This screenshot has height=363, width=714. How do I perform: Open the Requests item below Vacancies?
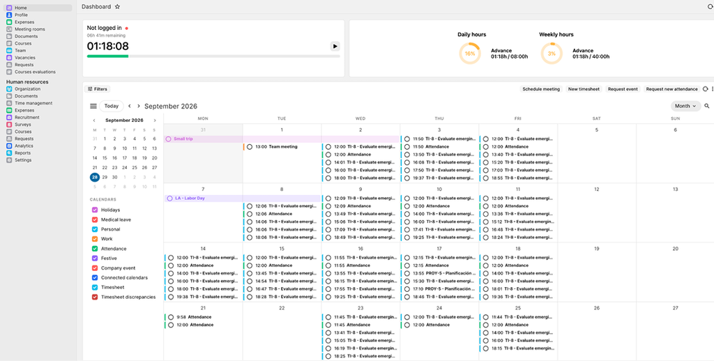pos(24,65)
